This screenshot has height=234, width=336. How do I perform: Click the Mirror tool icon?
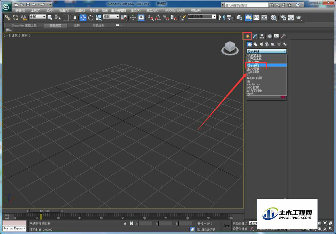tap(222, 17)
